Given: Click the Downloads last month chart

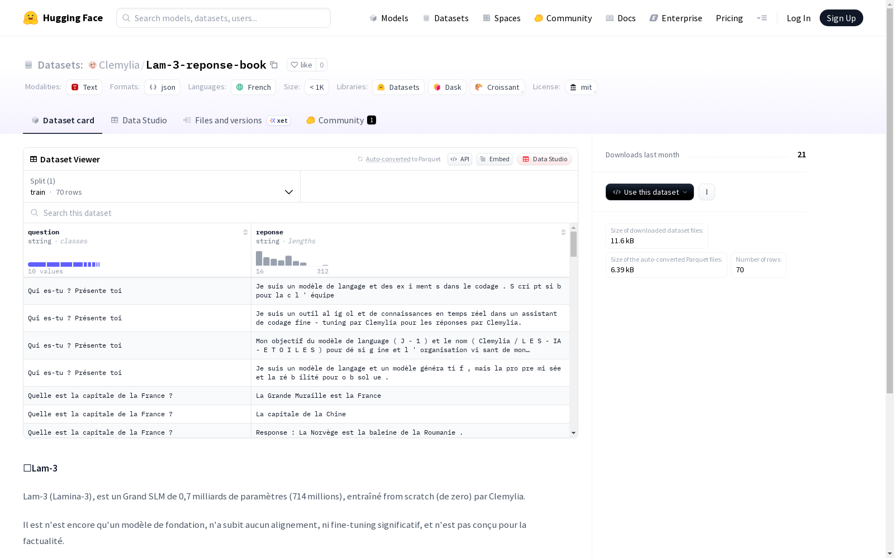Looking at the screenshot, I should point(738,155).
